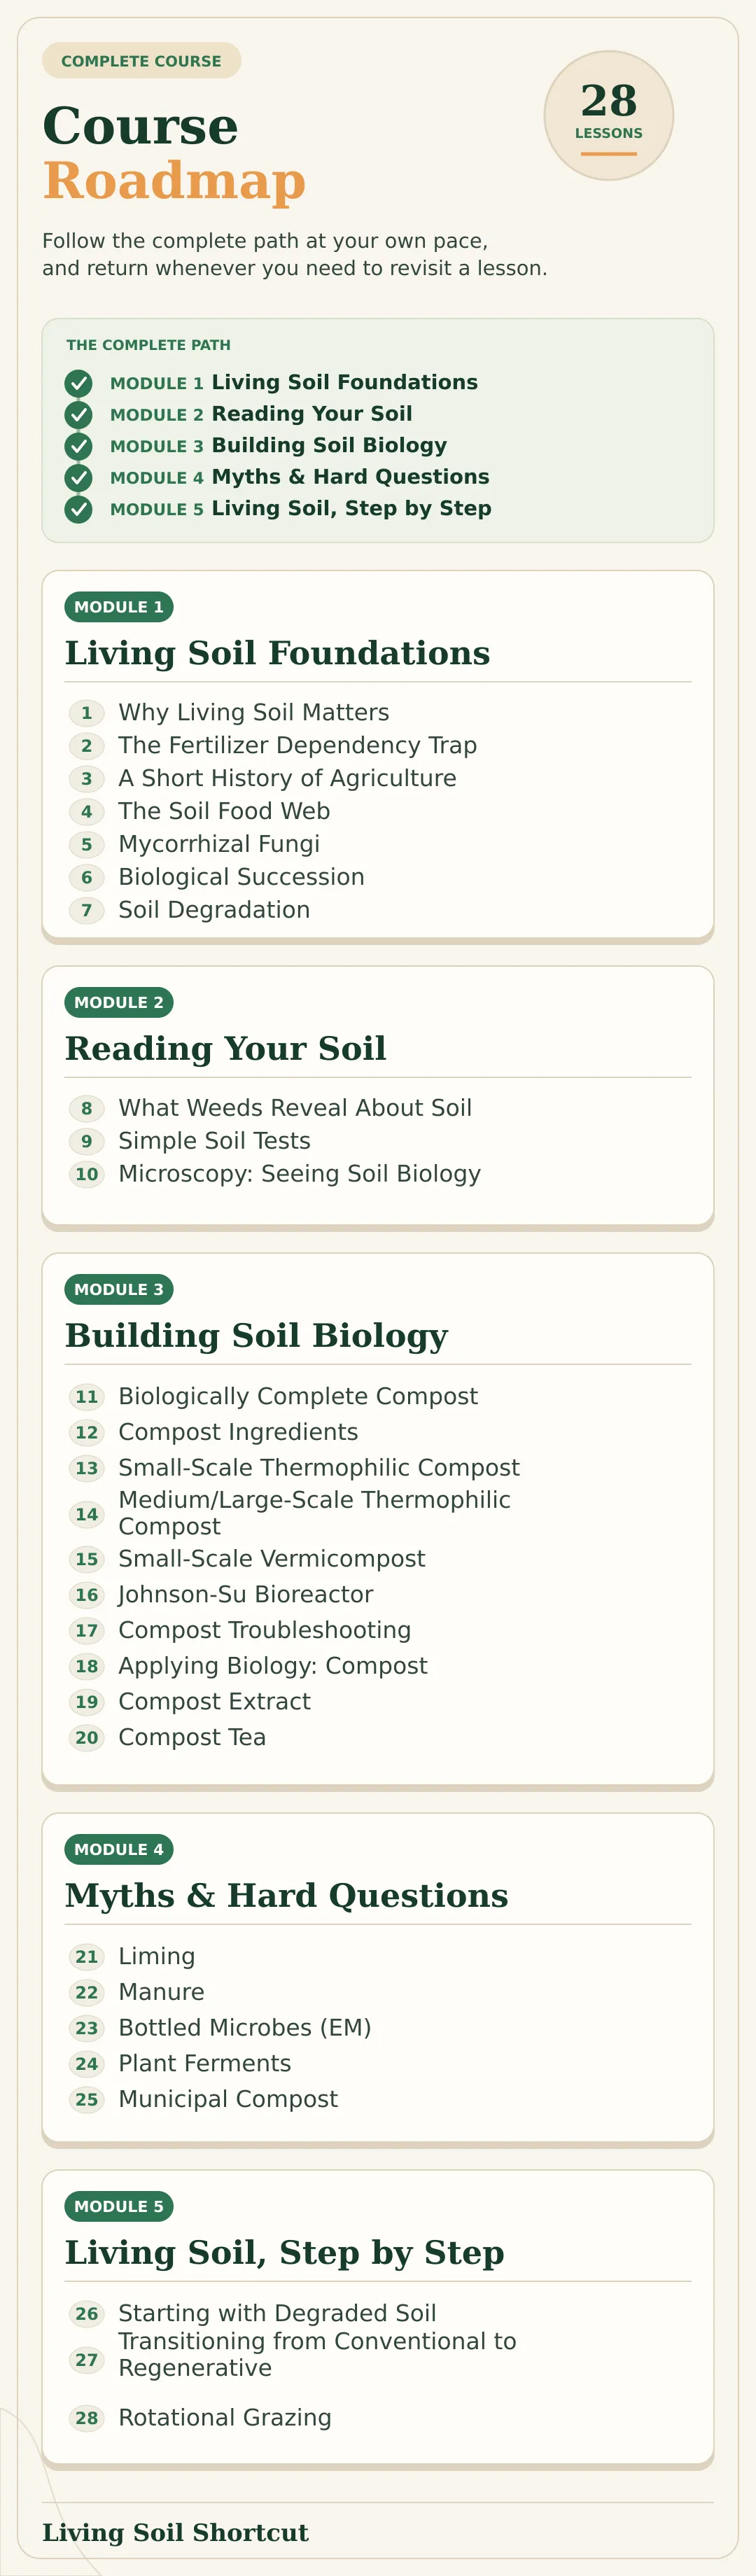
Task: Toggle the Module 4 completed checkmark
Action: click(78, 477)
